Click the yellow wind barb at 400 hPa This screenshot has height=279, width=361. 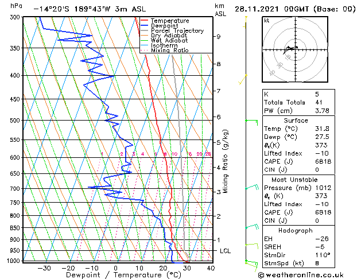click(x=243, y=80)
